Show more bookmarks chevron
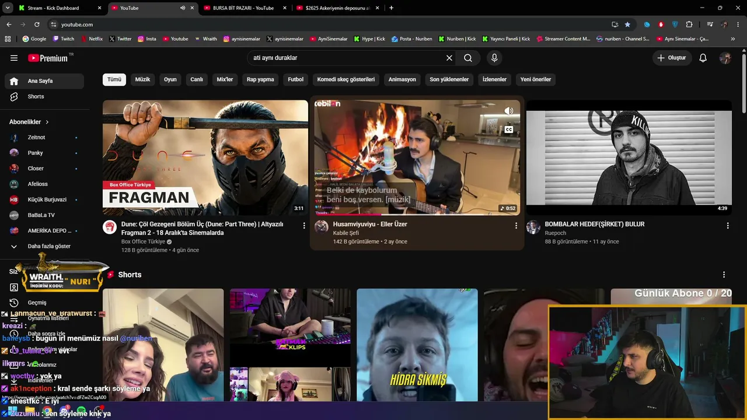Screen dimensions: 747x420 733,39
